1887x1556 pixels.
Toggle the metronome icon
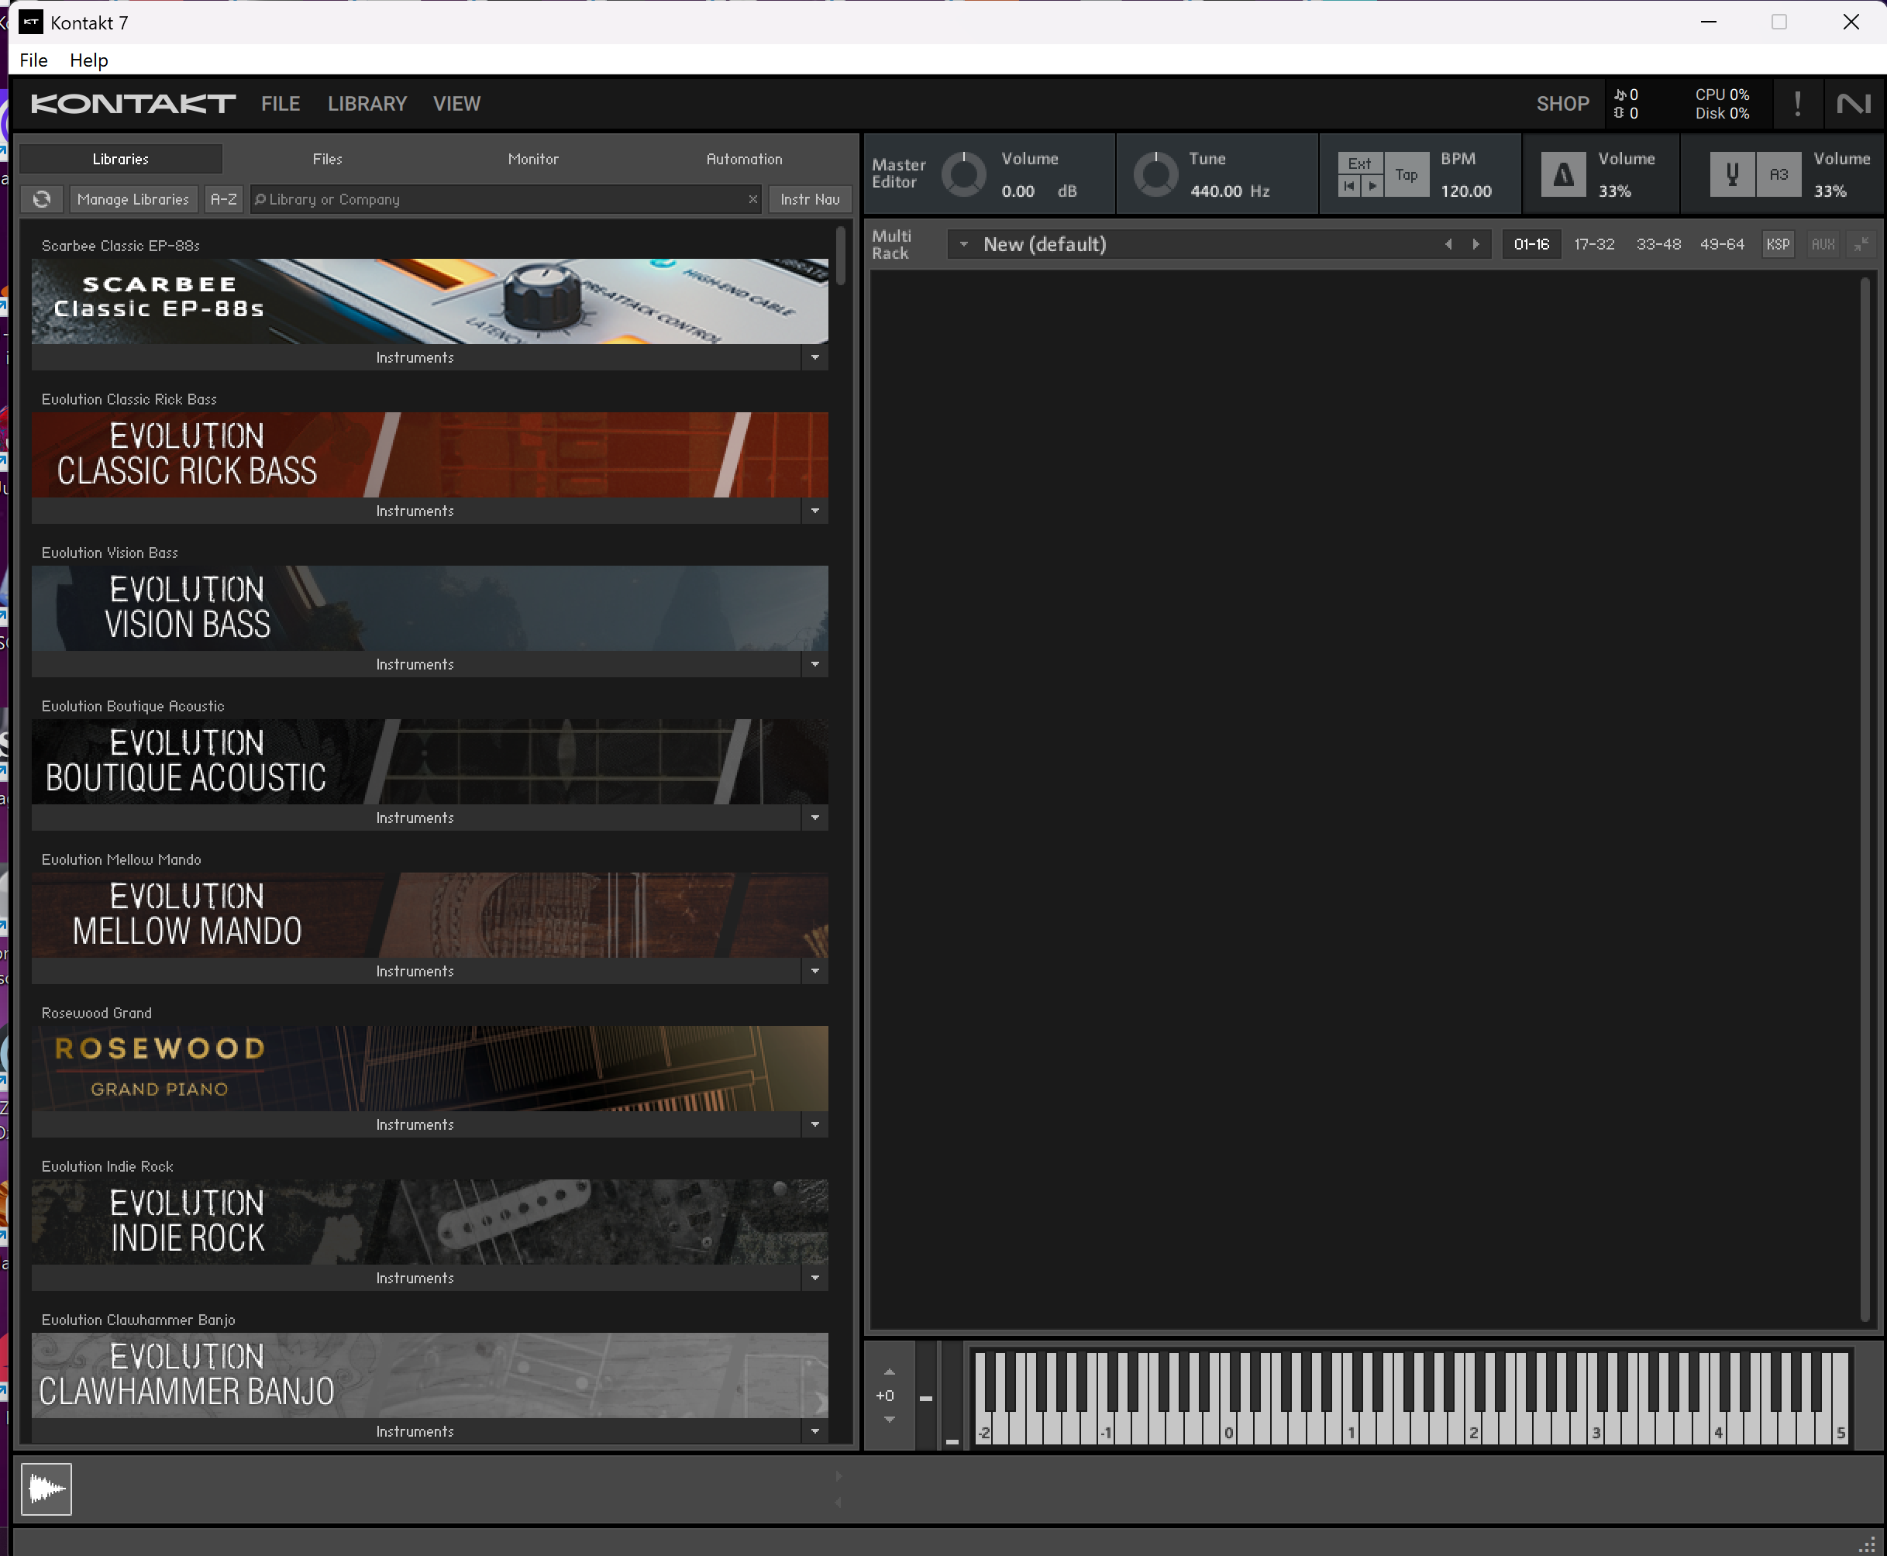point(1562,174)
